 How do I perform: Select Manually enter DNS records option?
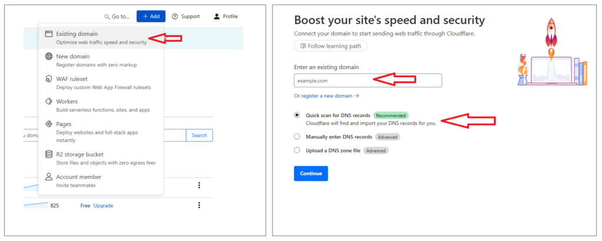click(297, 137)
